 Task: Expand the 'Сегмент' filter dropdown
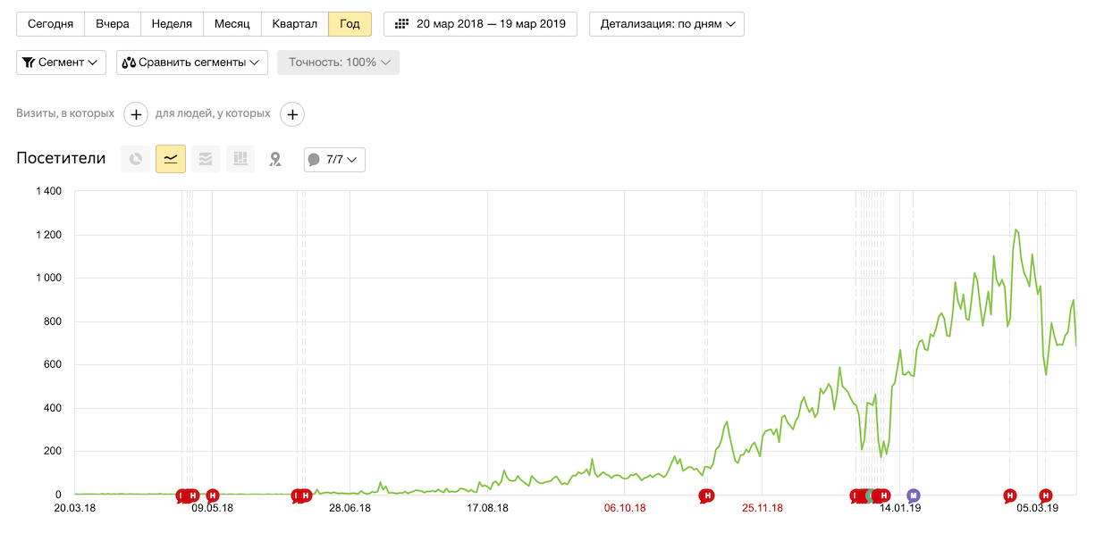tap(61, 62)
